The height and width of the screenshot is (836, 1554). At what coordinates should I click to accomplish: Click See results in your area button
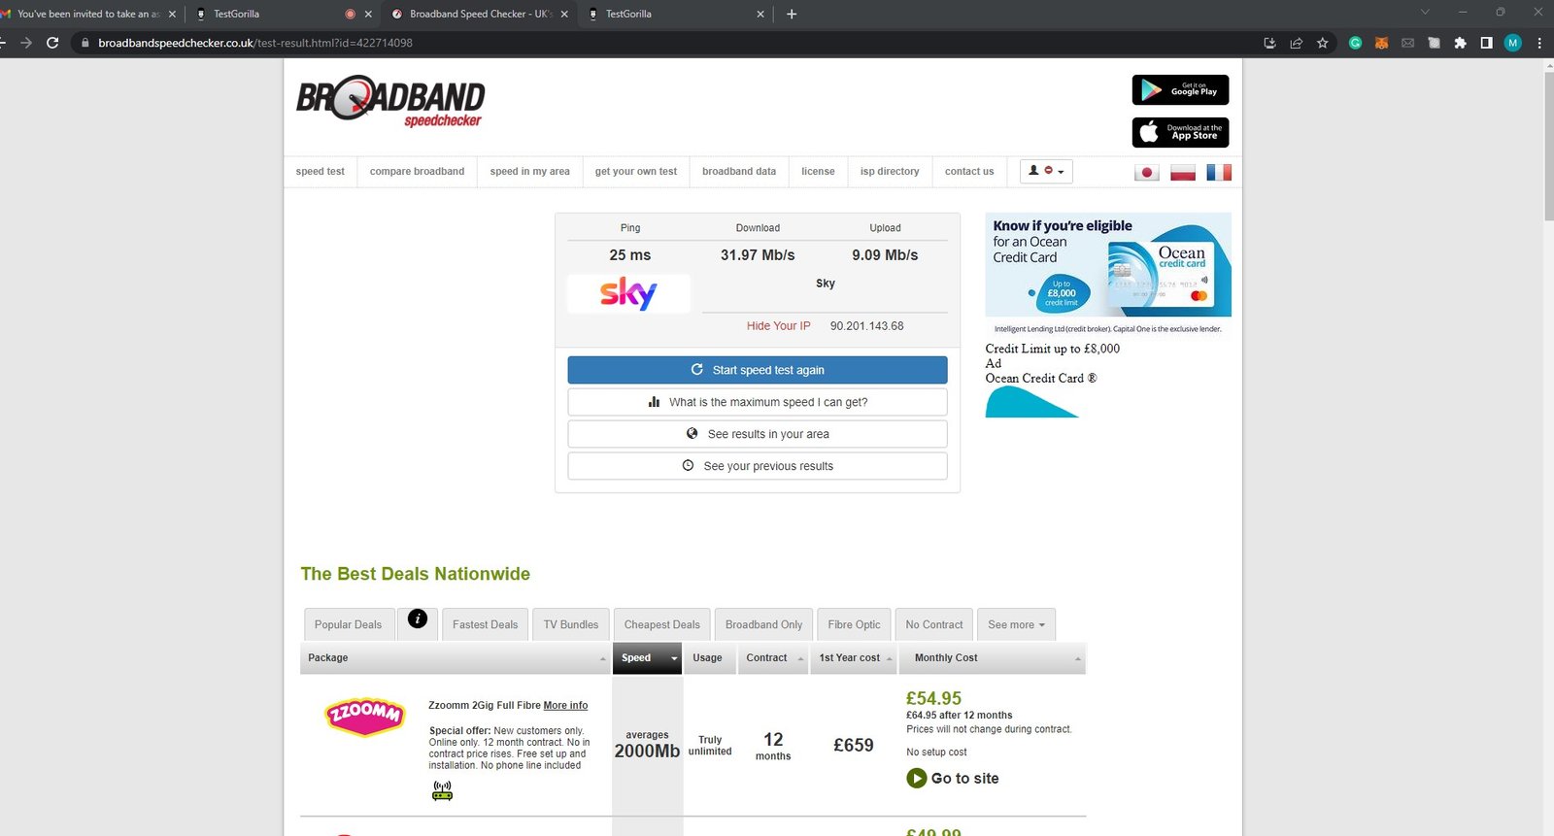coord(758,434)
